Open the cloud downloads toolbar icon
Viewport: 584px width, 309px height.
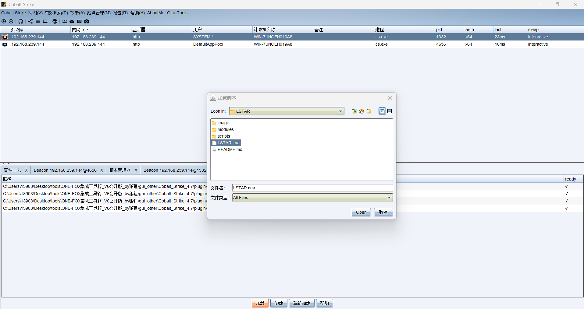72,21
